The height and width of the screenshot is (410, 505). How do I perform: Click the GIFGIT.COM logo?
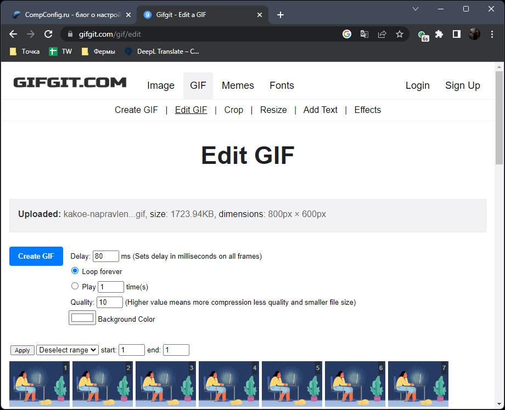(x=70, y=83)
